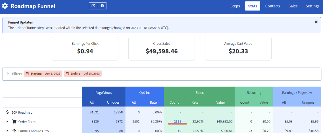Click calendar icon in Ending date filter
This screenshot has width=323, height=133.
pos(67,73)
